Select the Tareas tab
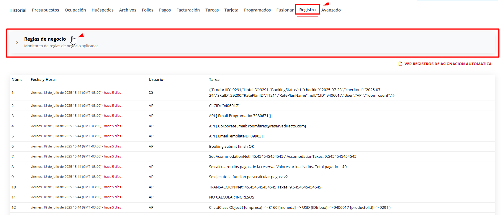The image size is (504, 215). coord(212,10)
